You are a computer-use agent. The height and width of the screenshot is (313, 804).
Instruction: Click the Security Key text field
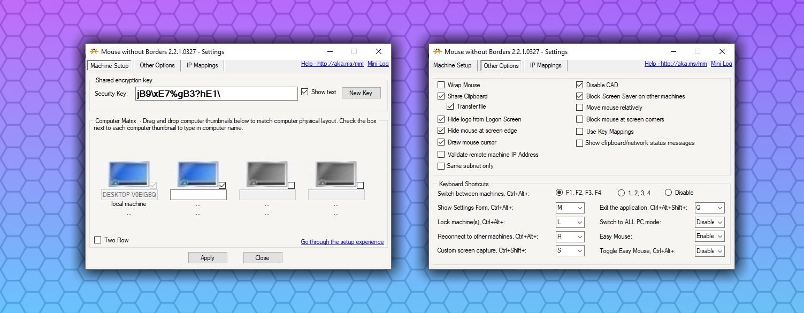216,94
